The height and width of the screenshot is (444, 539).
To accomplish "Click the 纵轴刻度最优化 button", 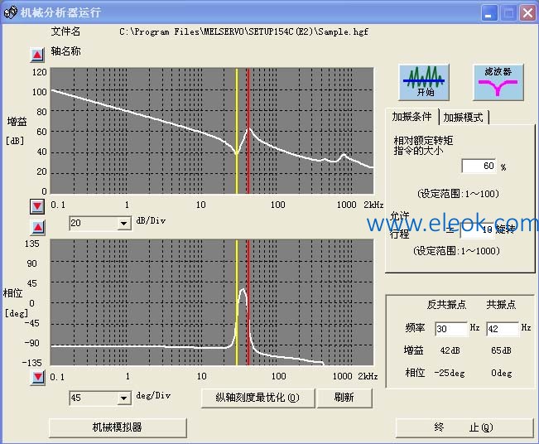I will pyautogui.click(x=257, y=398).
